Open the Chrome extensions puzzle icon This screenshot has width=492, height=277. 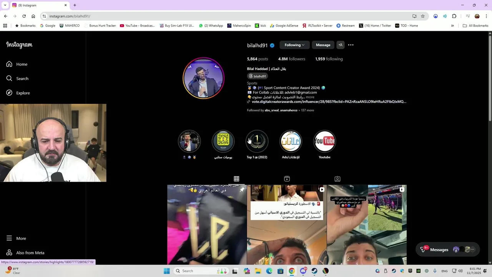point(454,16)
